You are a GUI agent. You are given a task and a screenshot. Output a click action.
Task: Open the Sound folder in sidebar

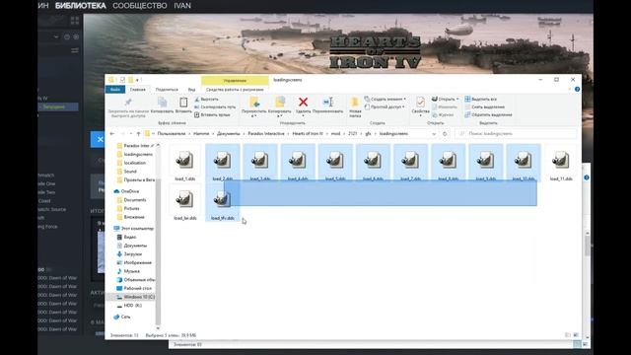click(130, 171)
